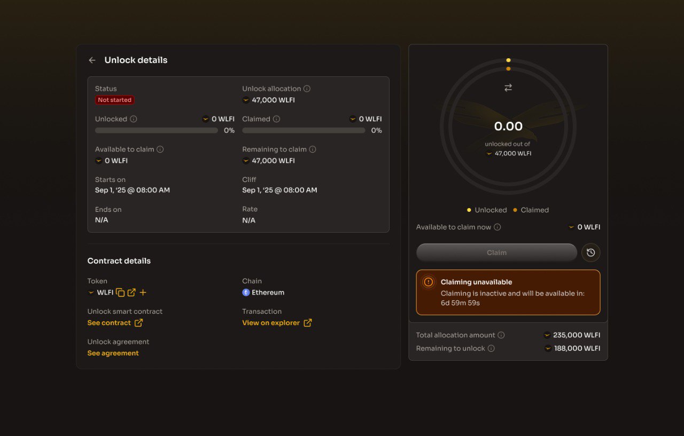
Task: Show info for Available to claim
Action: pyautogui.click(x=160, y=149)
